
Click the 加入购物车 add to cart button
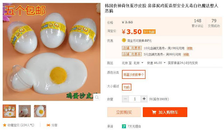(165, 112)
